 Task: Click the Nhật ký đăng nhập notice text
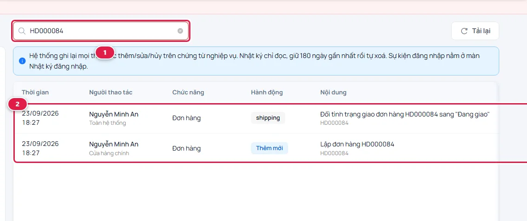58,66
